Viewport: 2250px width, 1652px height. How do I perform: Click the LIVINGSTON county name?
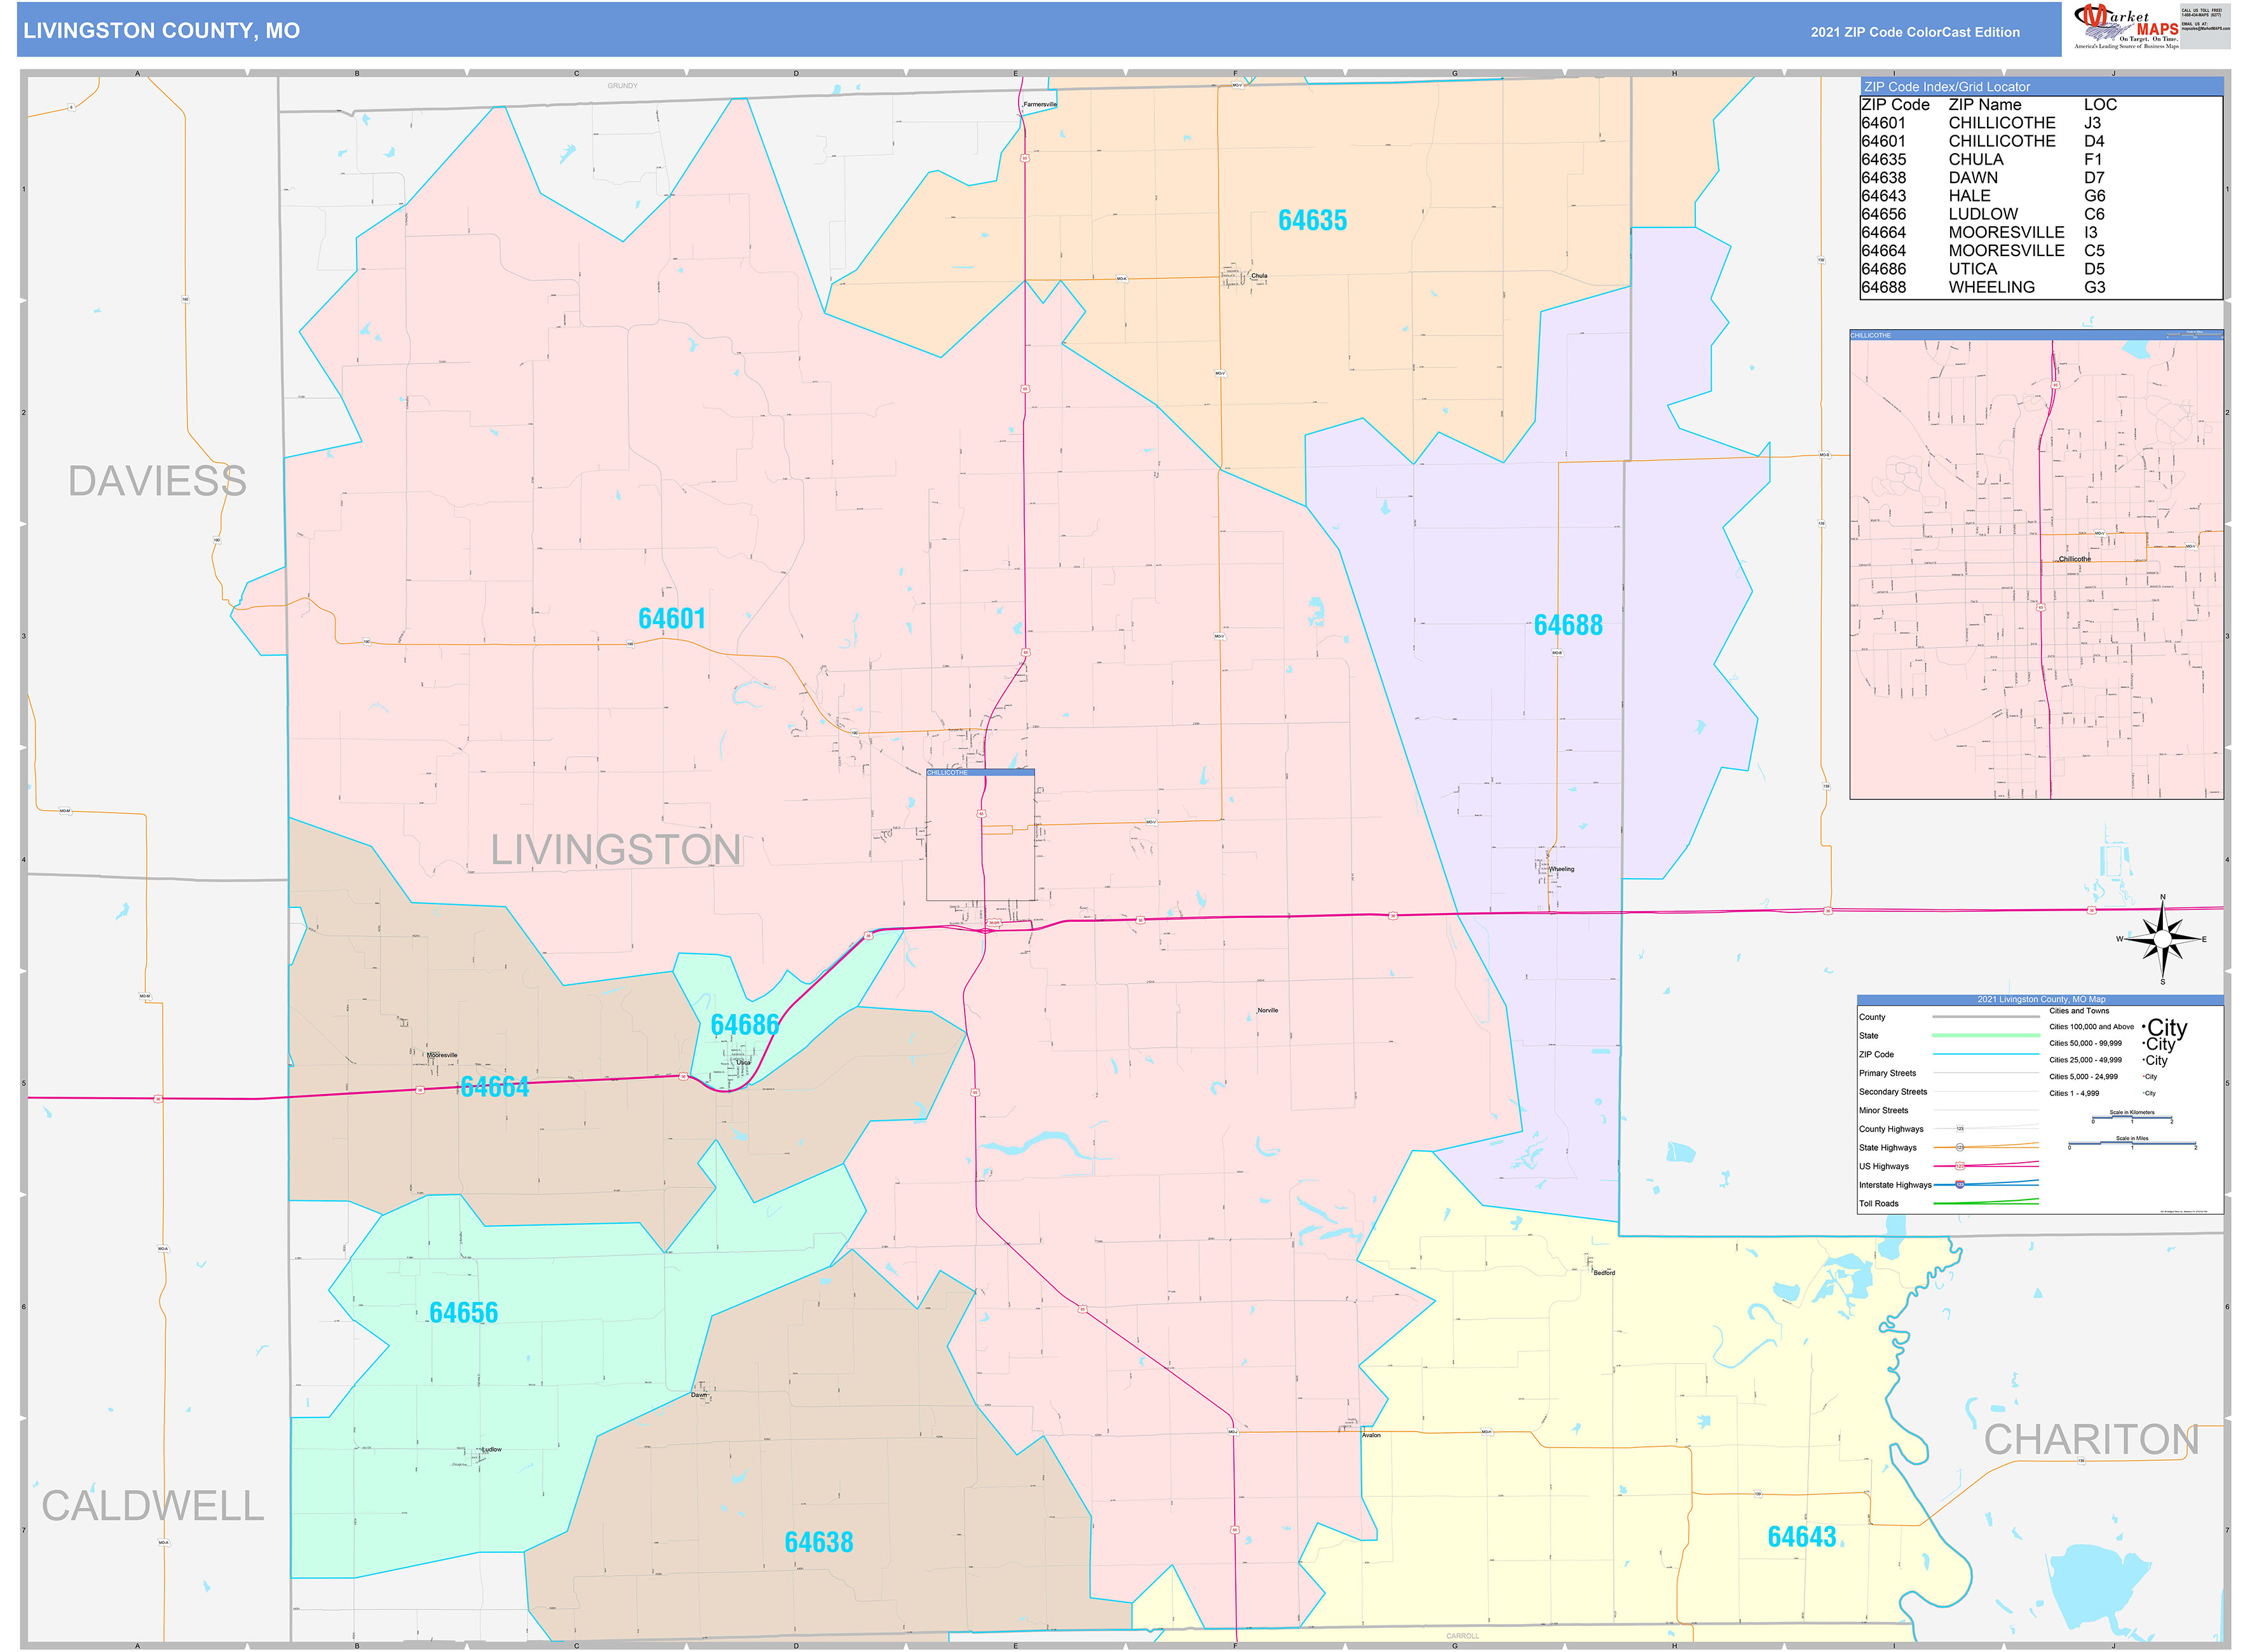(x=616, y=850)
